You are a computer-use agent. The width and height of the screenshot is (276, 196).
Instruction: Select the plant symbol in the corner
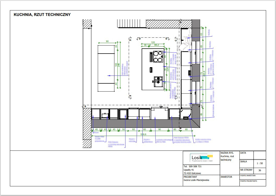click(186, 44)
